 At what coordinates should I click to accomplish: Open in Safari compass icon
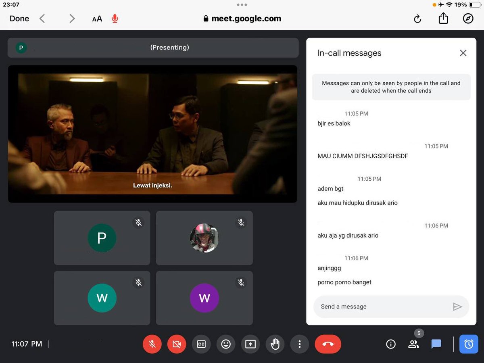pyautogui.click(x=468, y=19)
